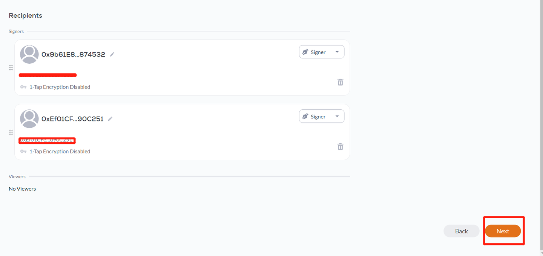Viewport: 543px width, 256px height.
Task: Toggle 1-Tap Encryption Disabled on first signer
Action: 60,87
